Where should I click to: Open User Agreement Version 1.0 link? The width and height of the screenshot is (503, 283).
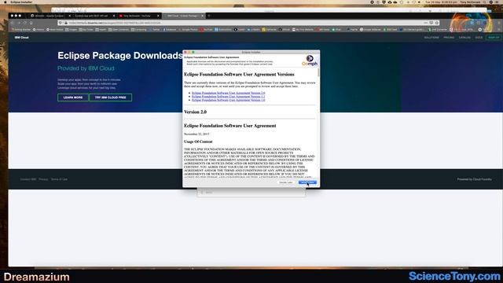point(229,100)
